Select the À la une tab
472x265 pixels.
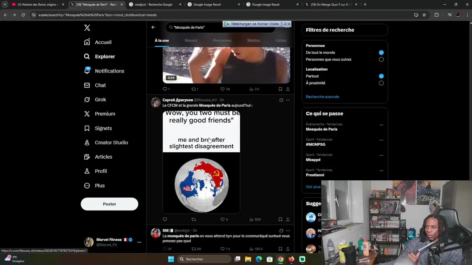tap(162, 40)
